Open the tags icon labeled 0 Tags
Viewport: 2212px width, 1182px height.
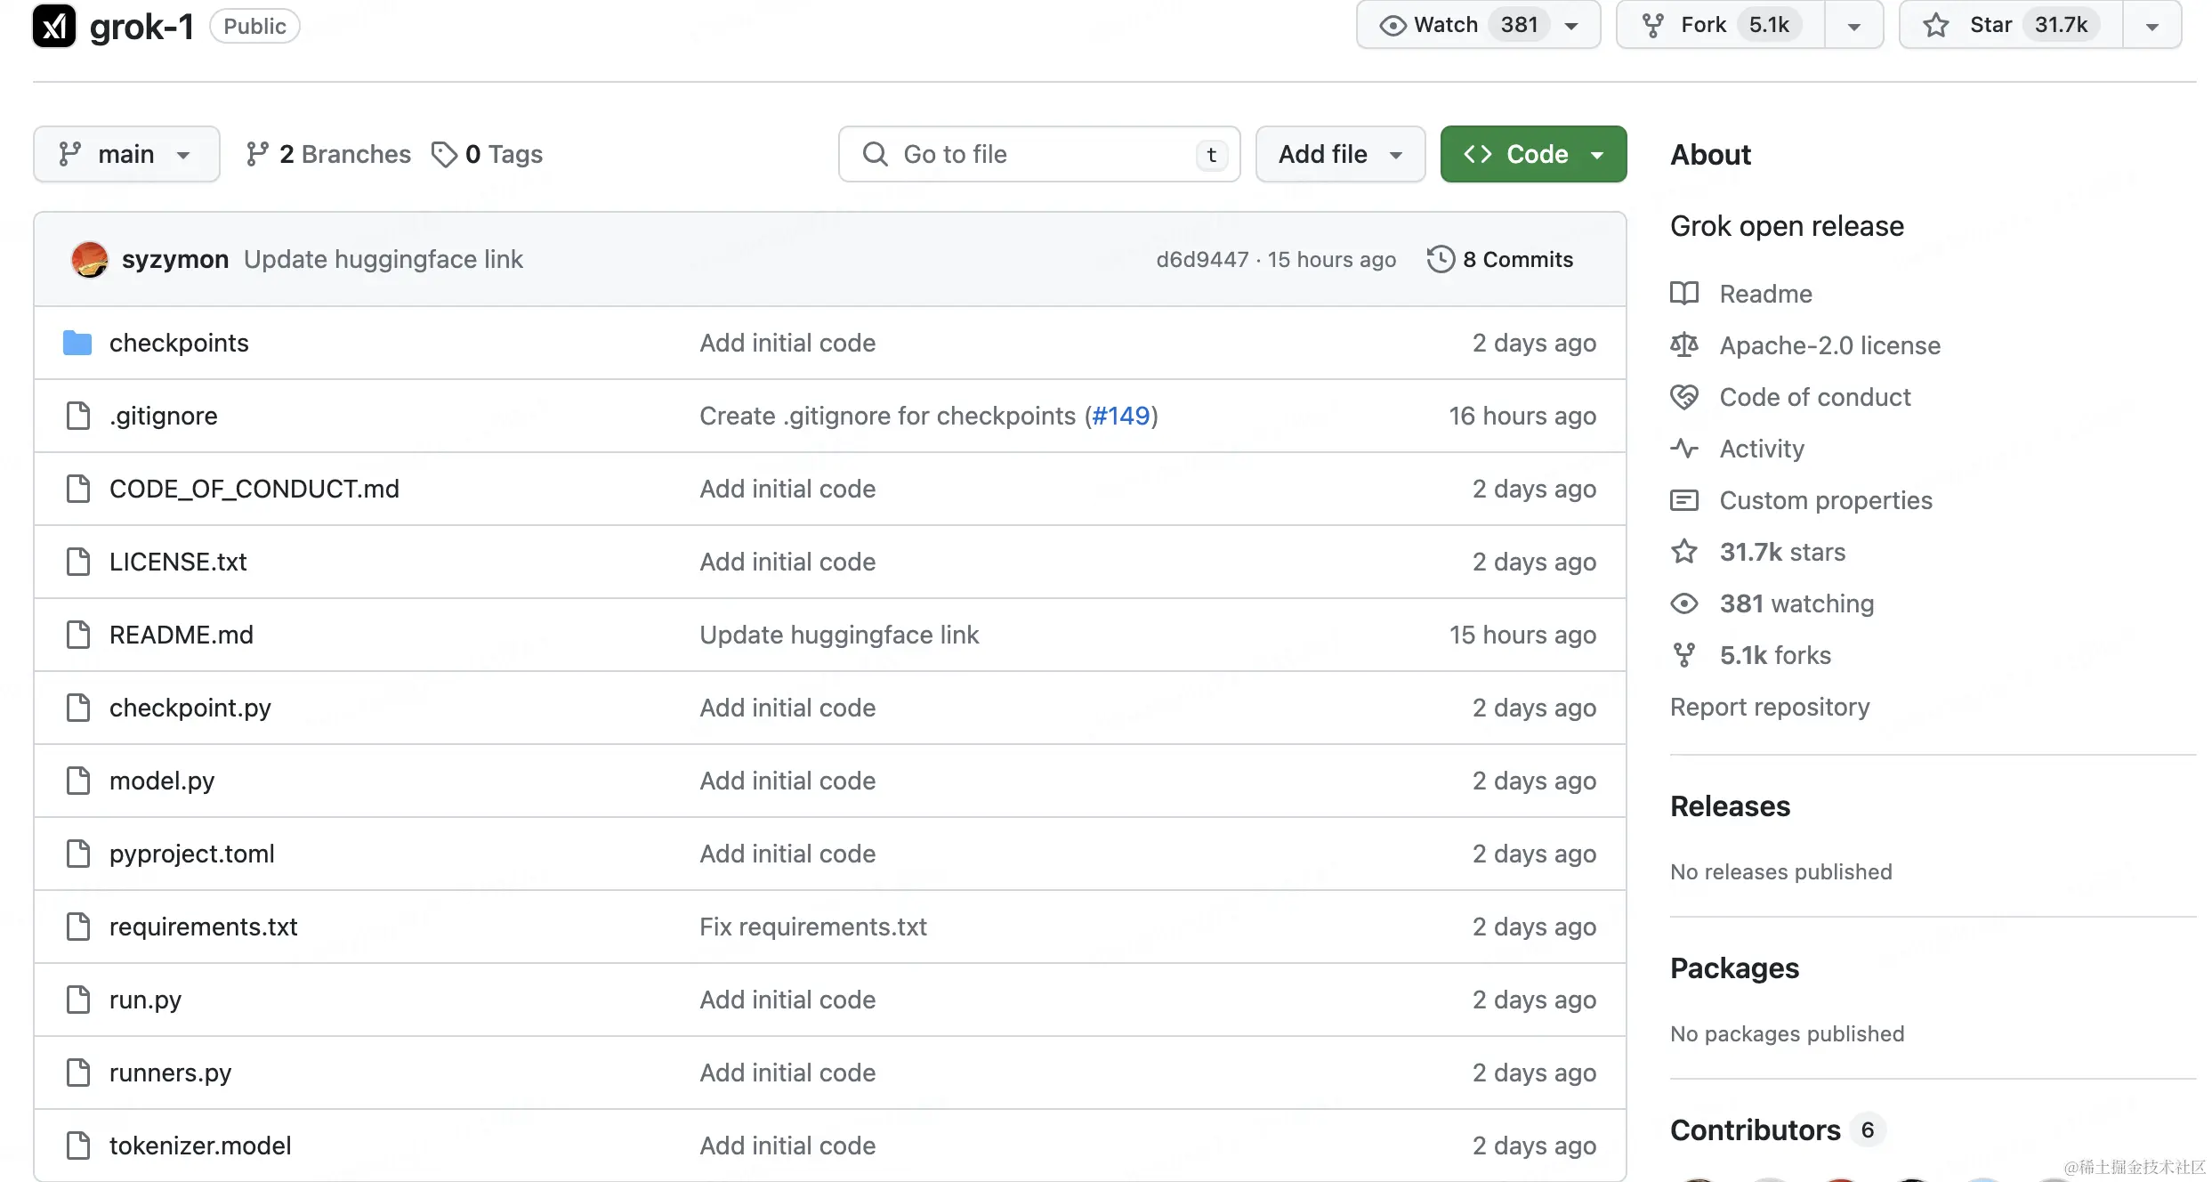pos(443,154)
